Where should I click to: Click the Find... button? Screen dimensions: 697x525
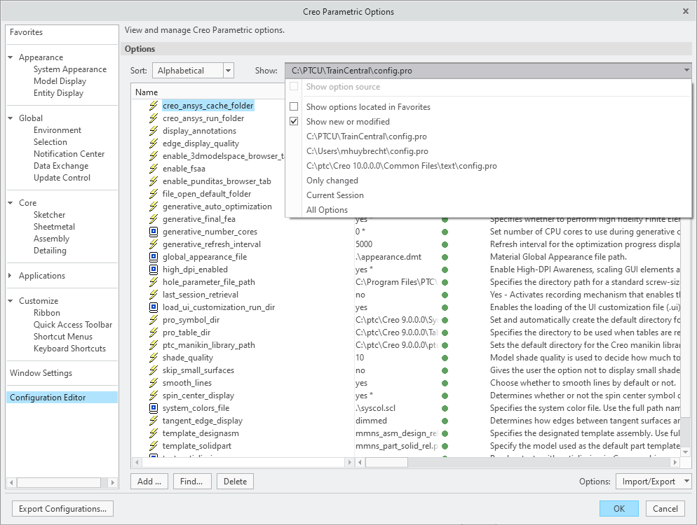(x=191, y=482)
